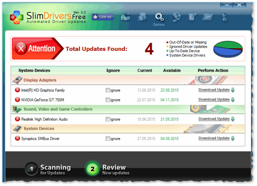Click the System Devices chip category icon
257x186 pixels.
click(x=17, y=129)
